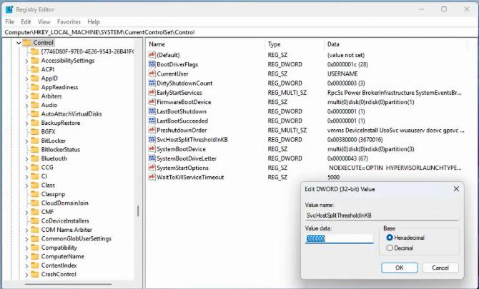The height and width of the screenshot is (289, 479).
Task: Expand the Class tree node
Action: point(26,186)
